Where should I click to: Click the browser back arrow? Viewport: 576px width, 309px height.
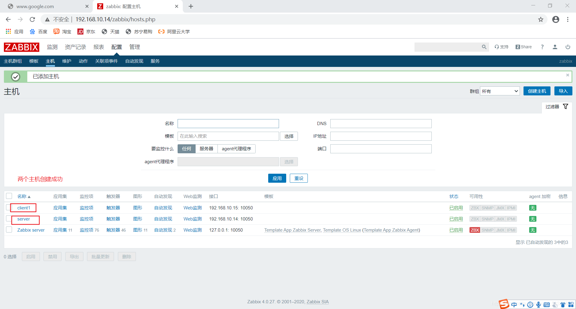(8, 19)
